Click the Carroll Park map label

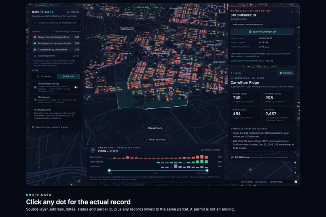point(155,128)
